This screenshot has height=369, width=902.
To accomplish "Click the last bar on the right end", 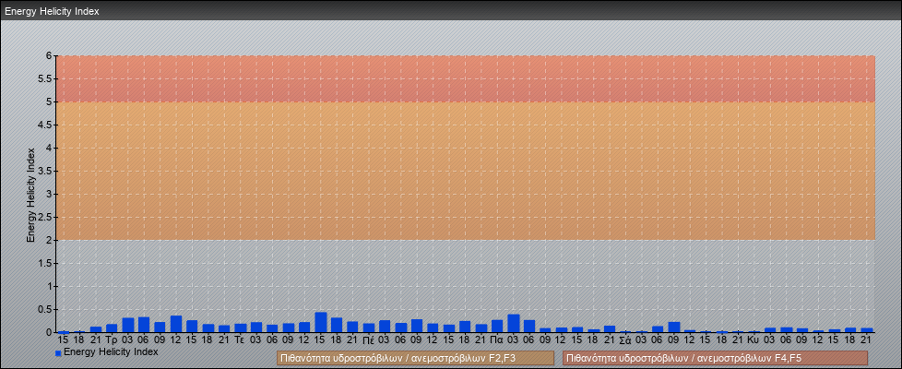I will 866,330.
